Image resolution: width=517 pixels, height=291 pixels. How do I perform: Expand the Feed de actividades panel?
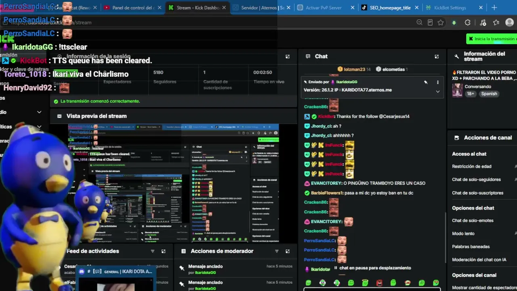164,251
